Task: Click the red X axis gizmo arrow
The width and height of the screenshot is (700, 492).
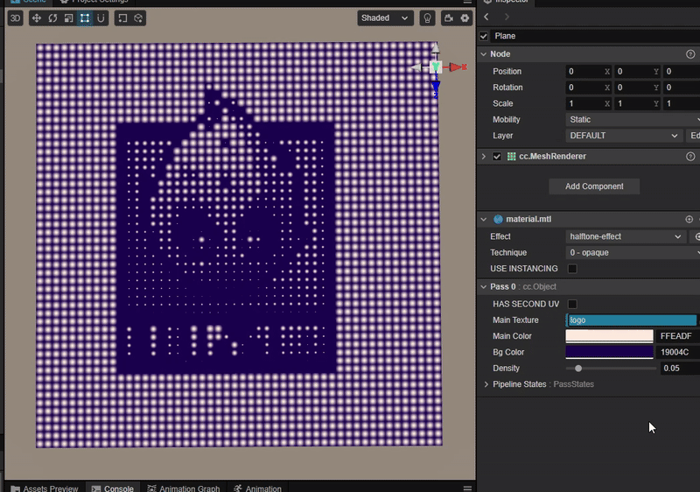Action: [x=458, y=67]
